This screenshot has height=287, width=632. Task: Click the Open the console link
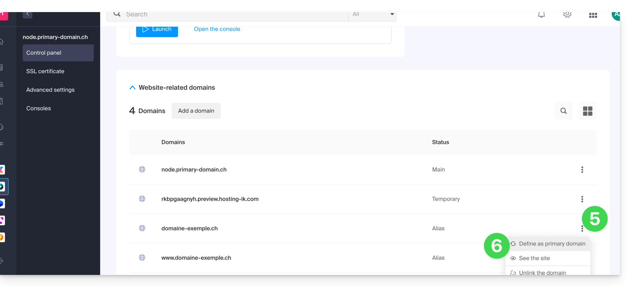pyautogui.click(x=217, y=29)
